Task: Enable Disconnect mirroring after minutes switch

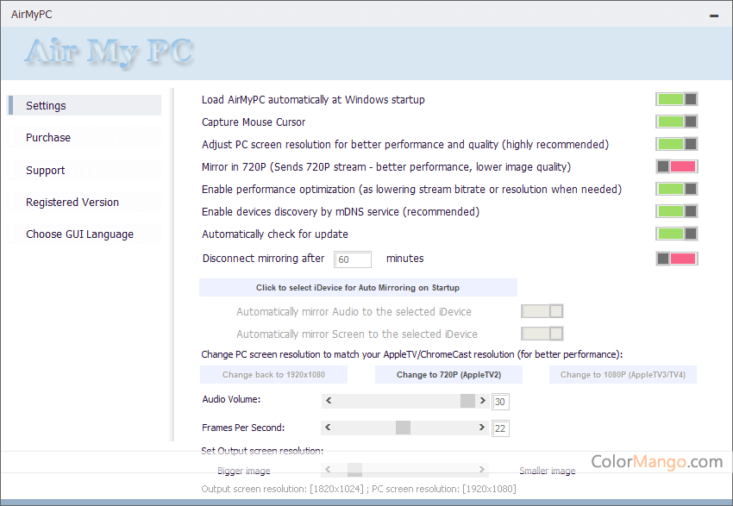Action: pos(676,259)
